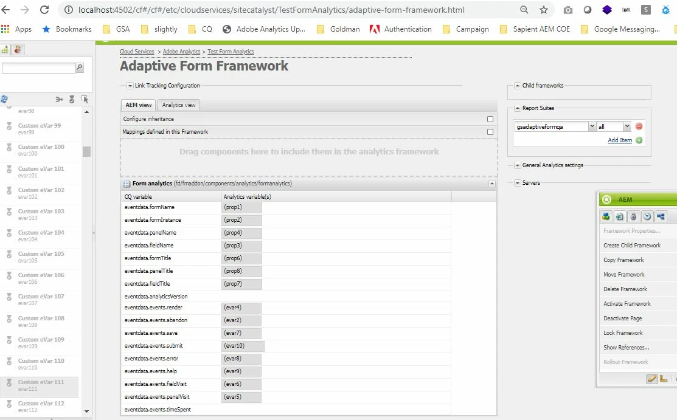Expand the Report Suites section toggle
Screen dimensions: 677x420
(517, 108)
